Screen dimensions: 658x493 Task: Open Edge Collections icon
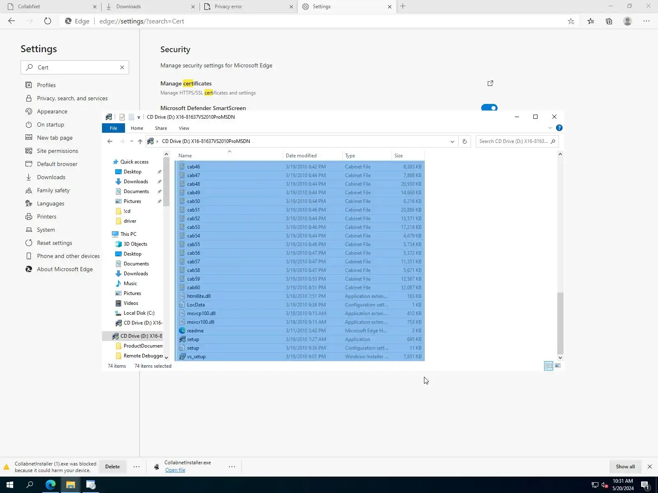pyautogui.click(x=609, y=21)
